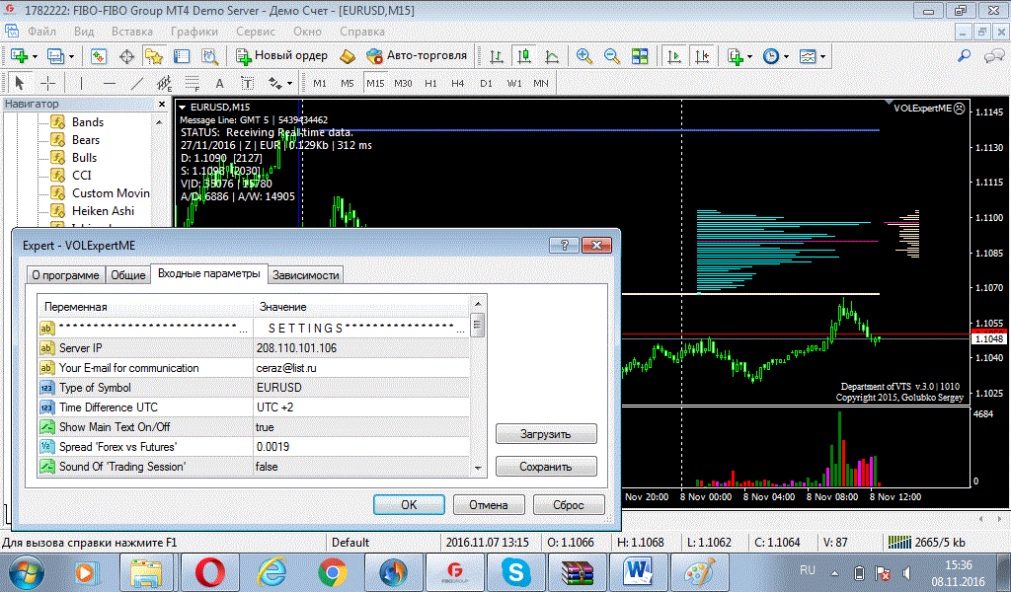Zoom out of the chart

click(612, 56)
